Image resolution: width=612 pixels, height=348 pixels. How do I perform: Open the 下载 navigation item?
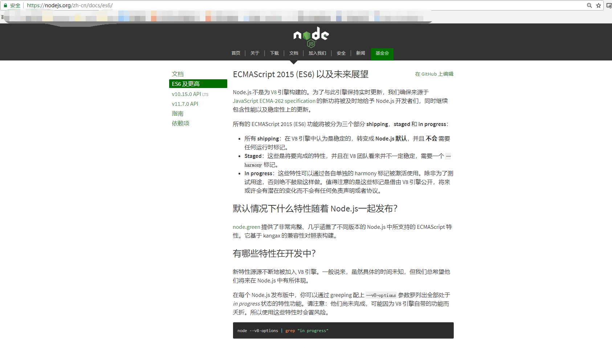[274, 53]
